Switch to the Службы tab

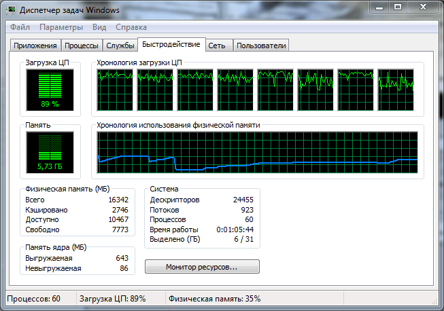[x=120, y=45]
